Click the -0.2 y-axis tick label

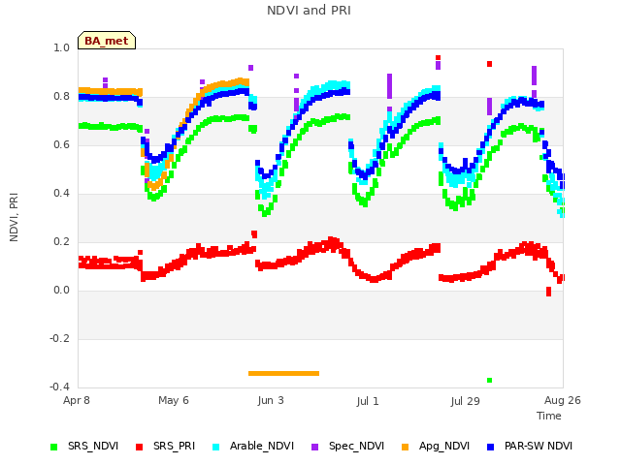(59, 338)
